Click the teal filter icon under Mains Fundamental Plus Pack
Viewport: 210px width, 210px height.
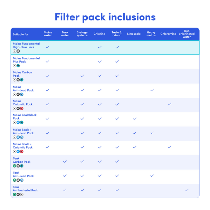(18, 66)
